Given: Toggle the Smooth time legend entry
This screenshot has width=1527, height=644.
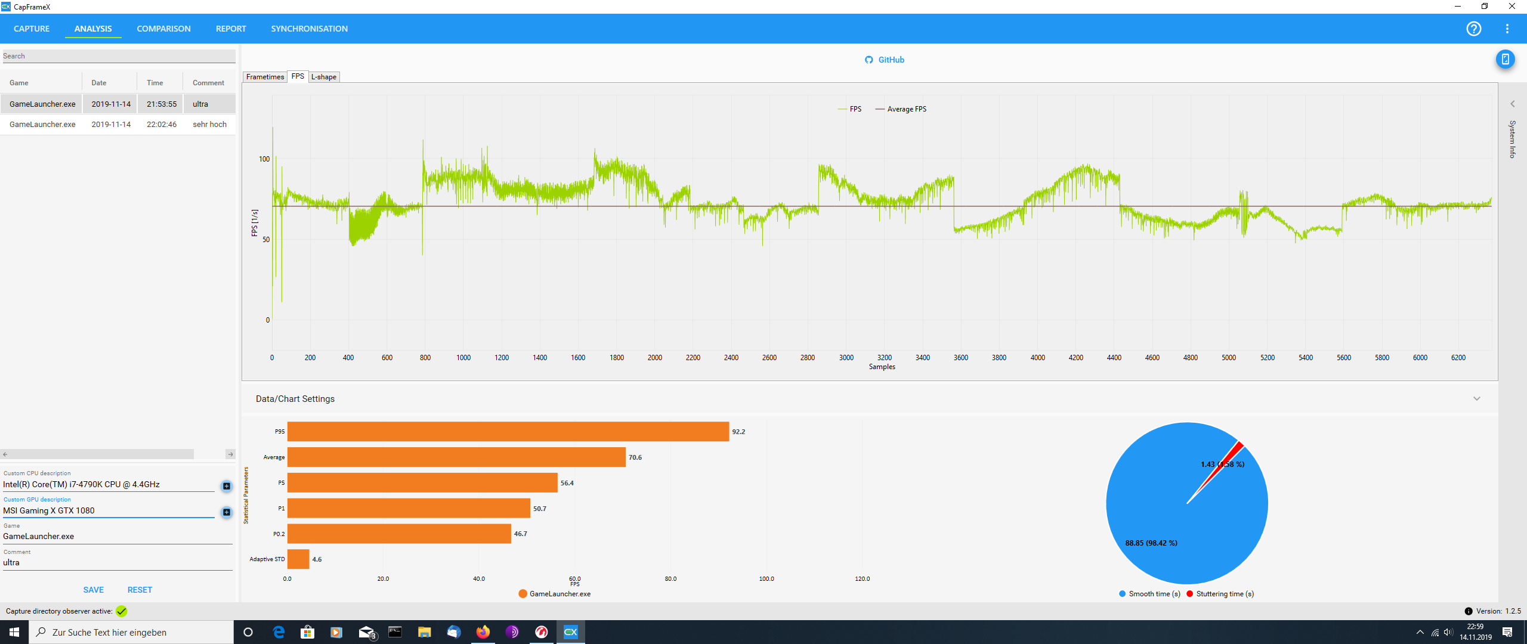Looking at the screenshot, I should coord(1149,594).
